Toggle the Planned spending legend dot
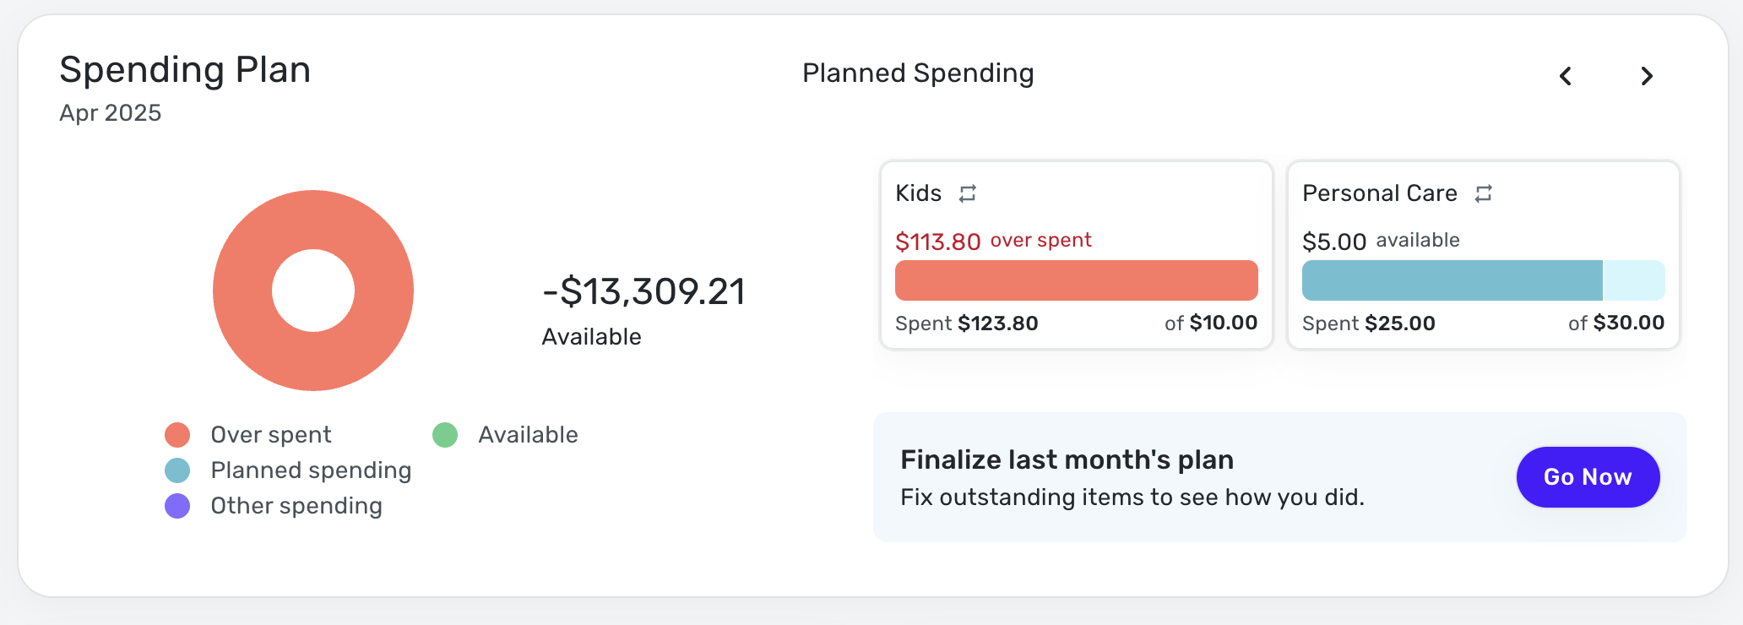Image resolution: width=1743 pixels, height=625 pixels. (177, 470)
